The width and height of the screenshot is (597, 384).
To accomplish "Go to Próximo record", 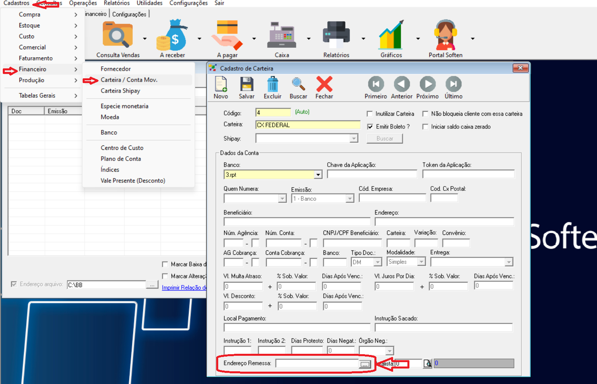I will click(x=428, y=84).
